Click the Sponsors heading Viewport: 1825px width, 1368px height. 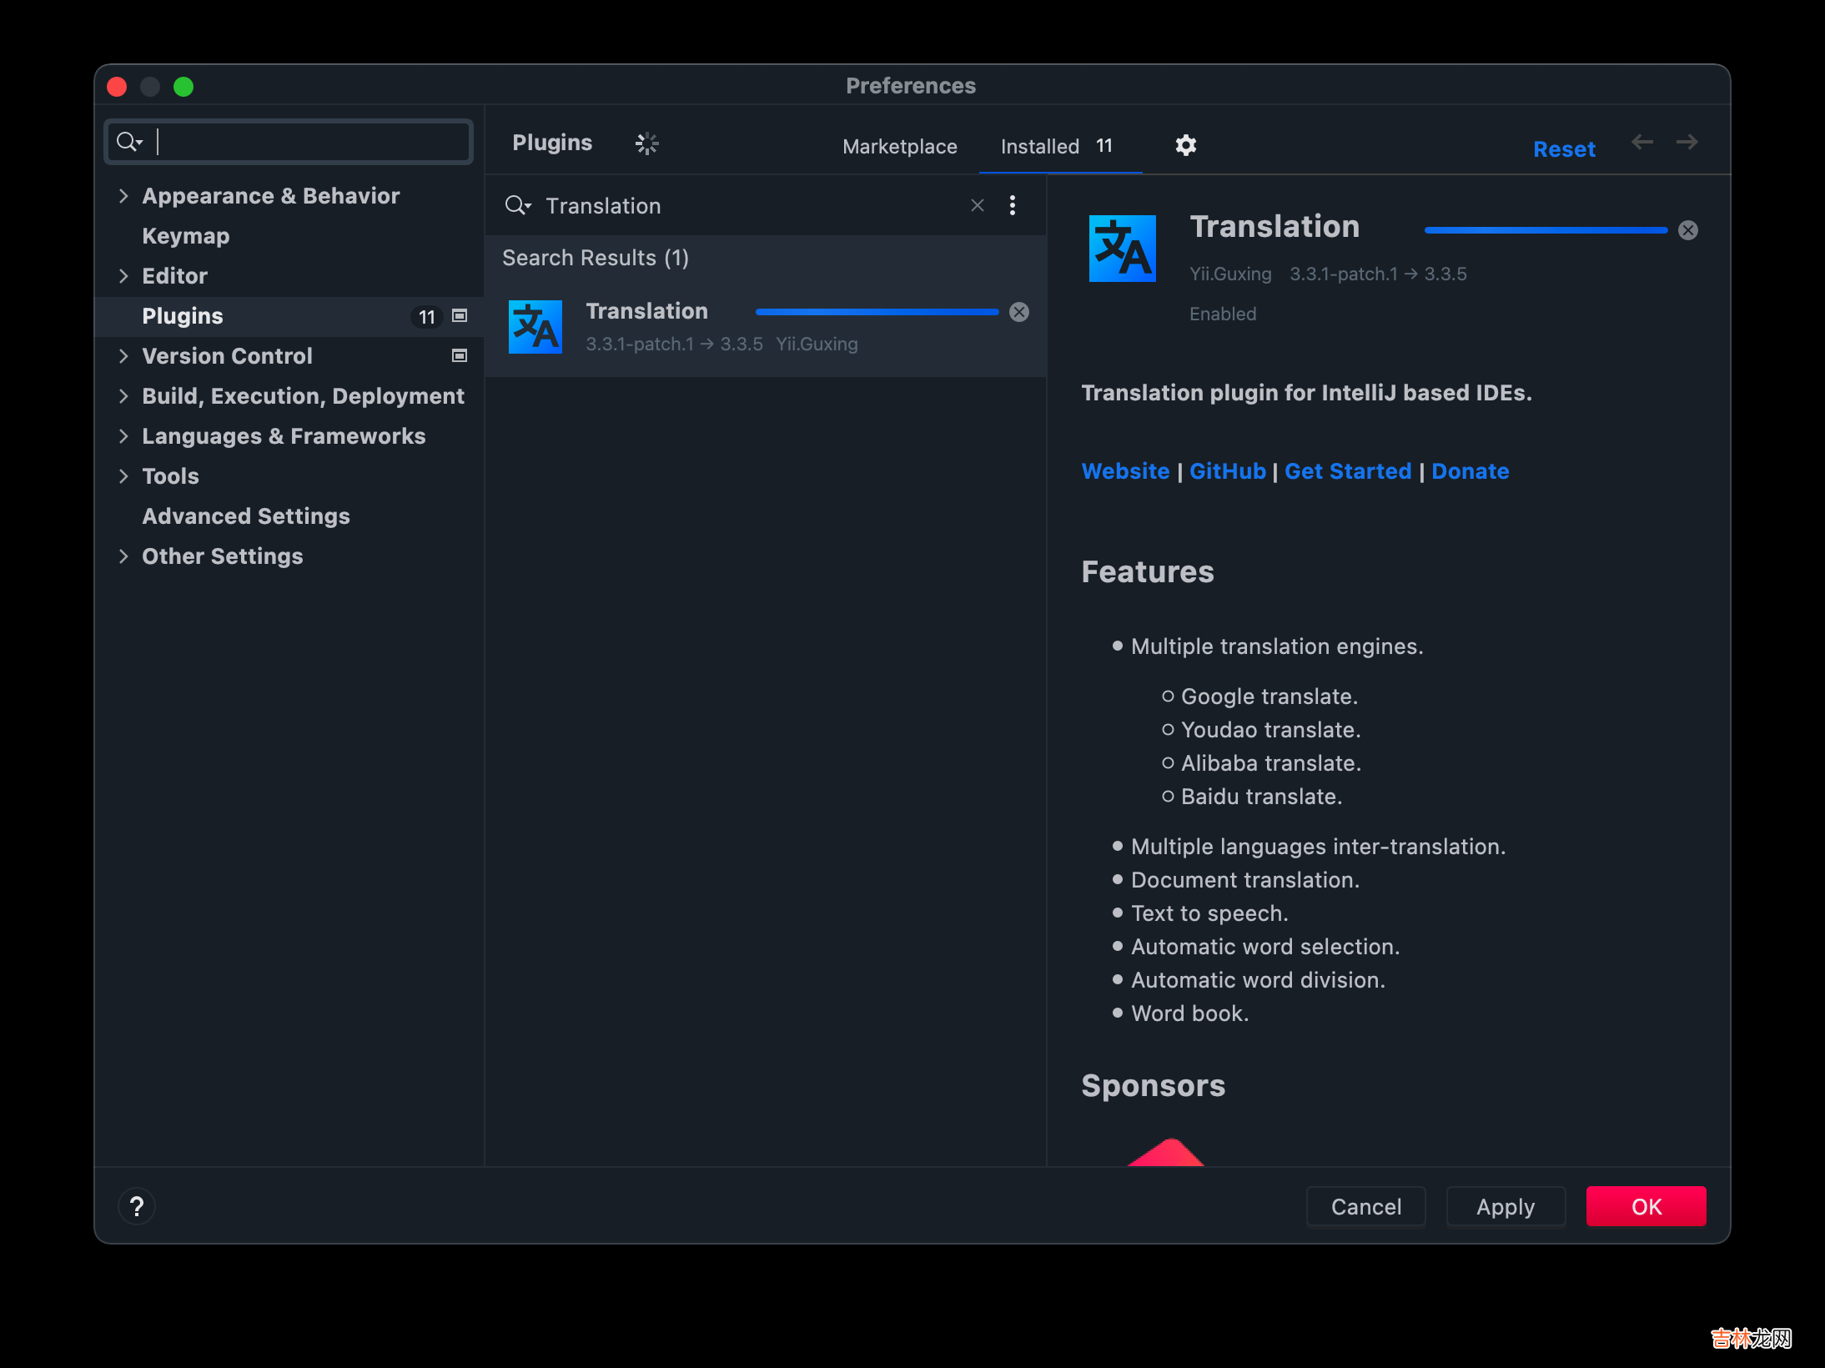pos(1153,1086)
